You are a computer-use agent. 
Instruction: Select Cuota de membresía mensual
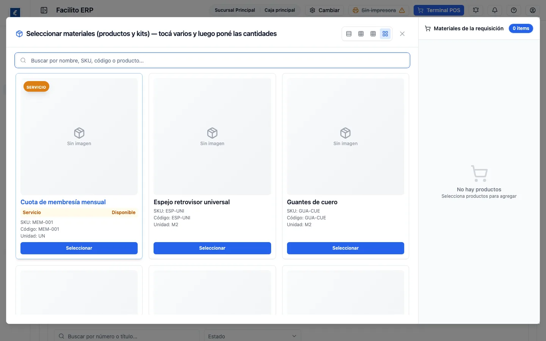[x=79, y=248]
